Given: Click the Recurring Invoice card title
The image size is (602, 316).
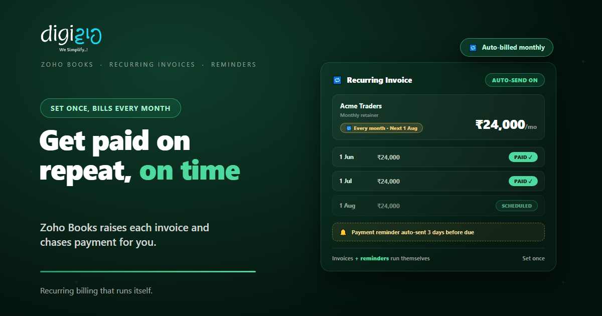Looking at the screenshot, I should [380, 80].
